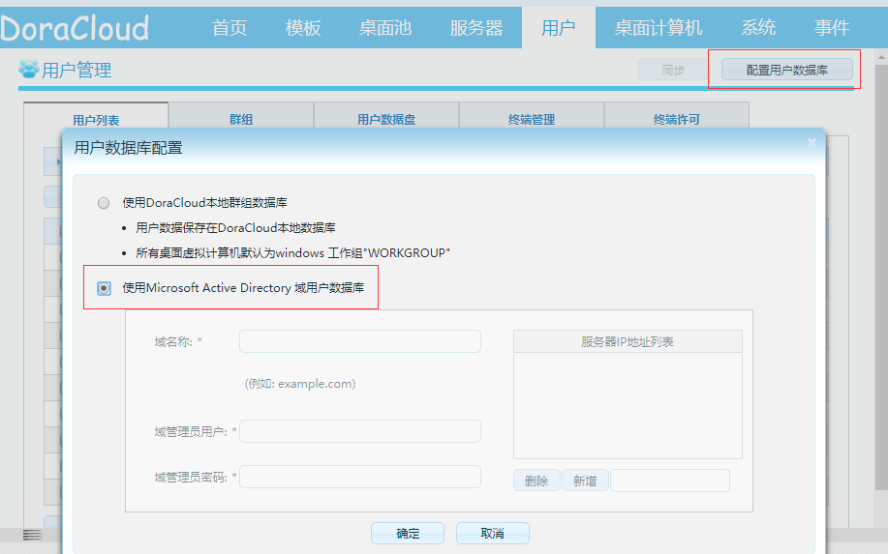The height and width of the screenshot is (554, 888).
Task: Open the 首页 navigation tab
Action: [230, 28]
